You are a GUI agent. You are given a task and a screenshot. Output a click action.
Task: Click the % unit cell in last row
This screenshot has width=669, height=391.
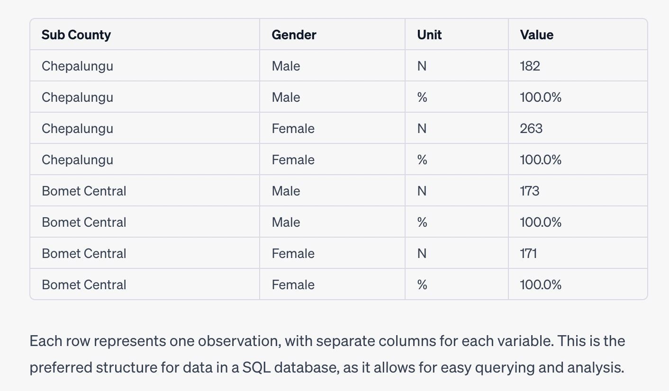422,284
